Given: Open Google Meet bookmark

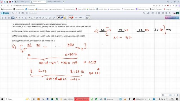Looking at the screenshot, I should (91, 9).
